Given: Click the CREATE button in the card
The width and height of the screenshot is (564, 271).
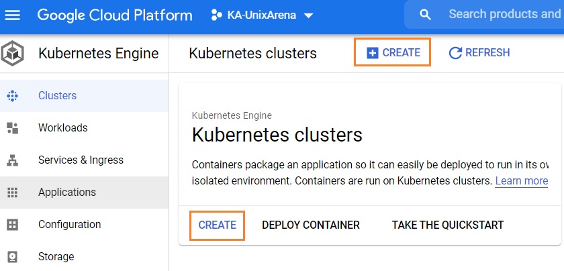Looking at the screenshot, I should click(x=218, y=225).
